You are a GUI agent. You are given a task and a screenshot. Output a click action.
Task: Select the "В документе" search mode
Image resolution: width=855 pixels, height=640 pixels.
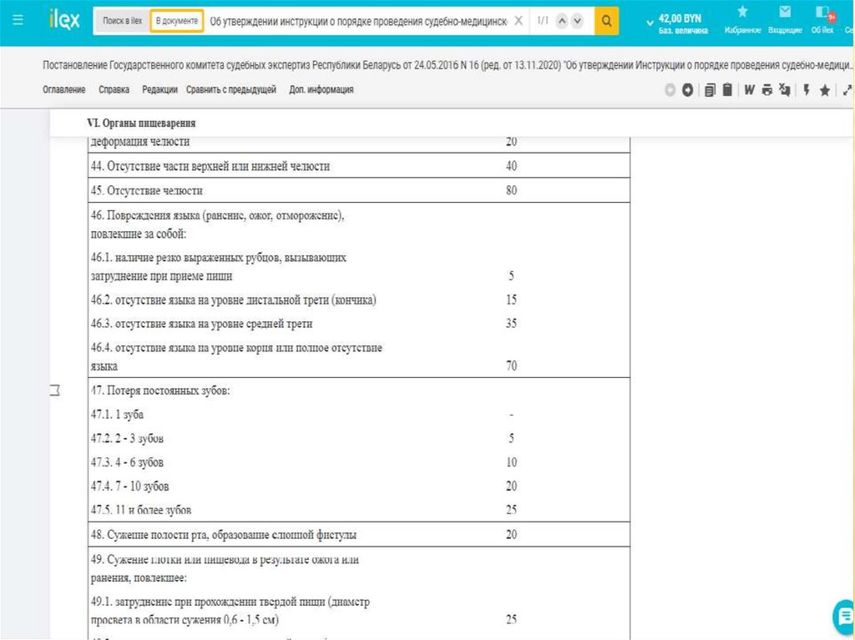click(x=177, y=22)
